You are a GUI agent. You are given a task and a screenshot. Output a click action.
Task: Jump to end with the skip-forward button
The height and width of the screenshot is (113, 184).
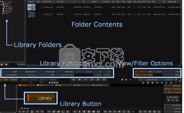[98, 80]
